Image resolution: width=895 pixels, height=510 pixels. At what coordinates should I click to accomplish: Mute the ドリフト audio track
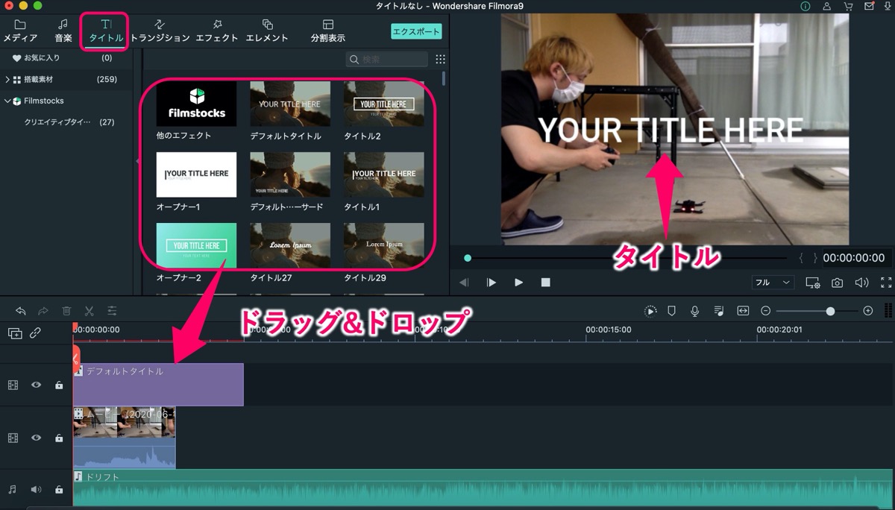[x=36, y=490]
